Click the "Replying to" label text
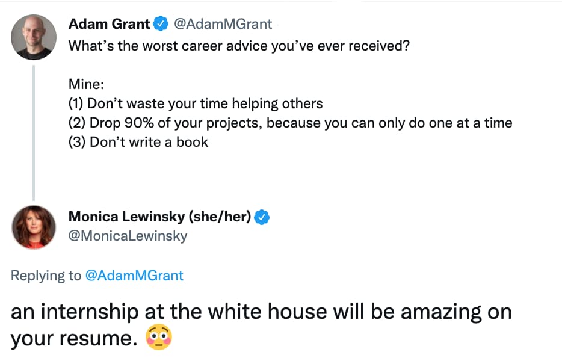 coord(46,276)
